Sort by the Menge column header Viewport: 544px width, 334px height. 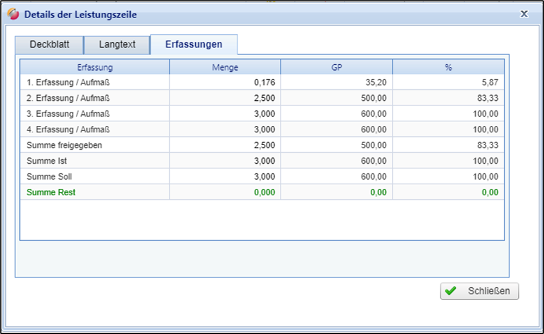pyautogui.click(x=225, y=67)
